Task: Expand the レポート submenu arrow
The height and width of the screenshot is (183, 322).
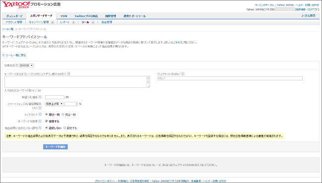Action: pos(73,22)
